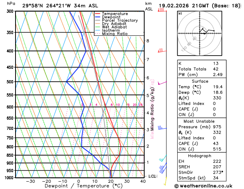
Task: Click the LCL marker label
Action: pos(152,177)
